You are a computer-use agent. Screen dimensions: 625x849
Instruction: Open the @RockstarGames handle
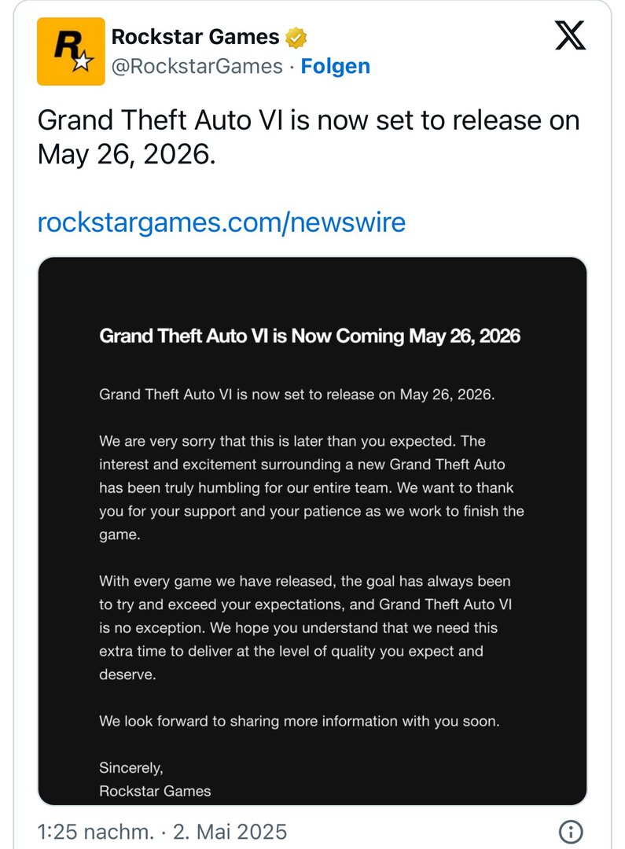[197, 66]
